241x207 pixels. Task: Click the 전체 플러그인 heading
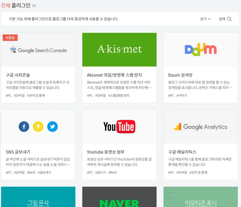[15, 5]
